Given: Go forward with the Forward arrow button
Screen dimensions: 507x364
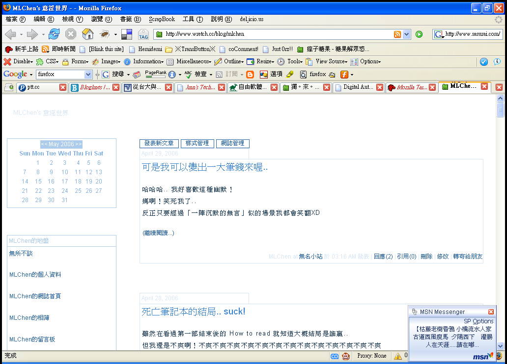Looking at the screenshot, I should (x=32, y=34).
